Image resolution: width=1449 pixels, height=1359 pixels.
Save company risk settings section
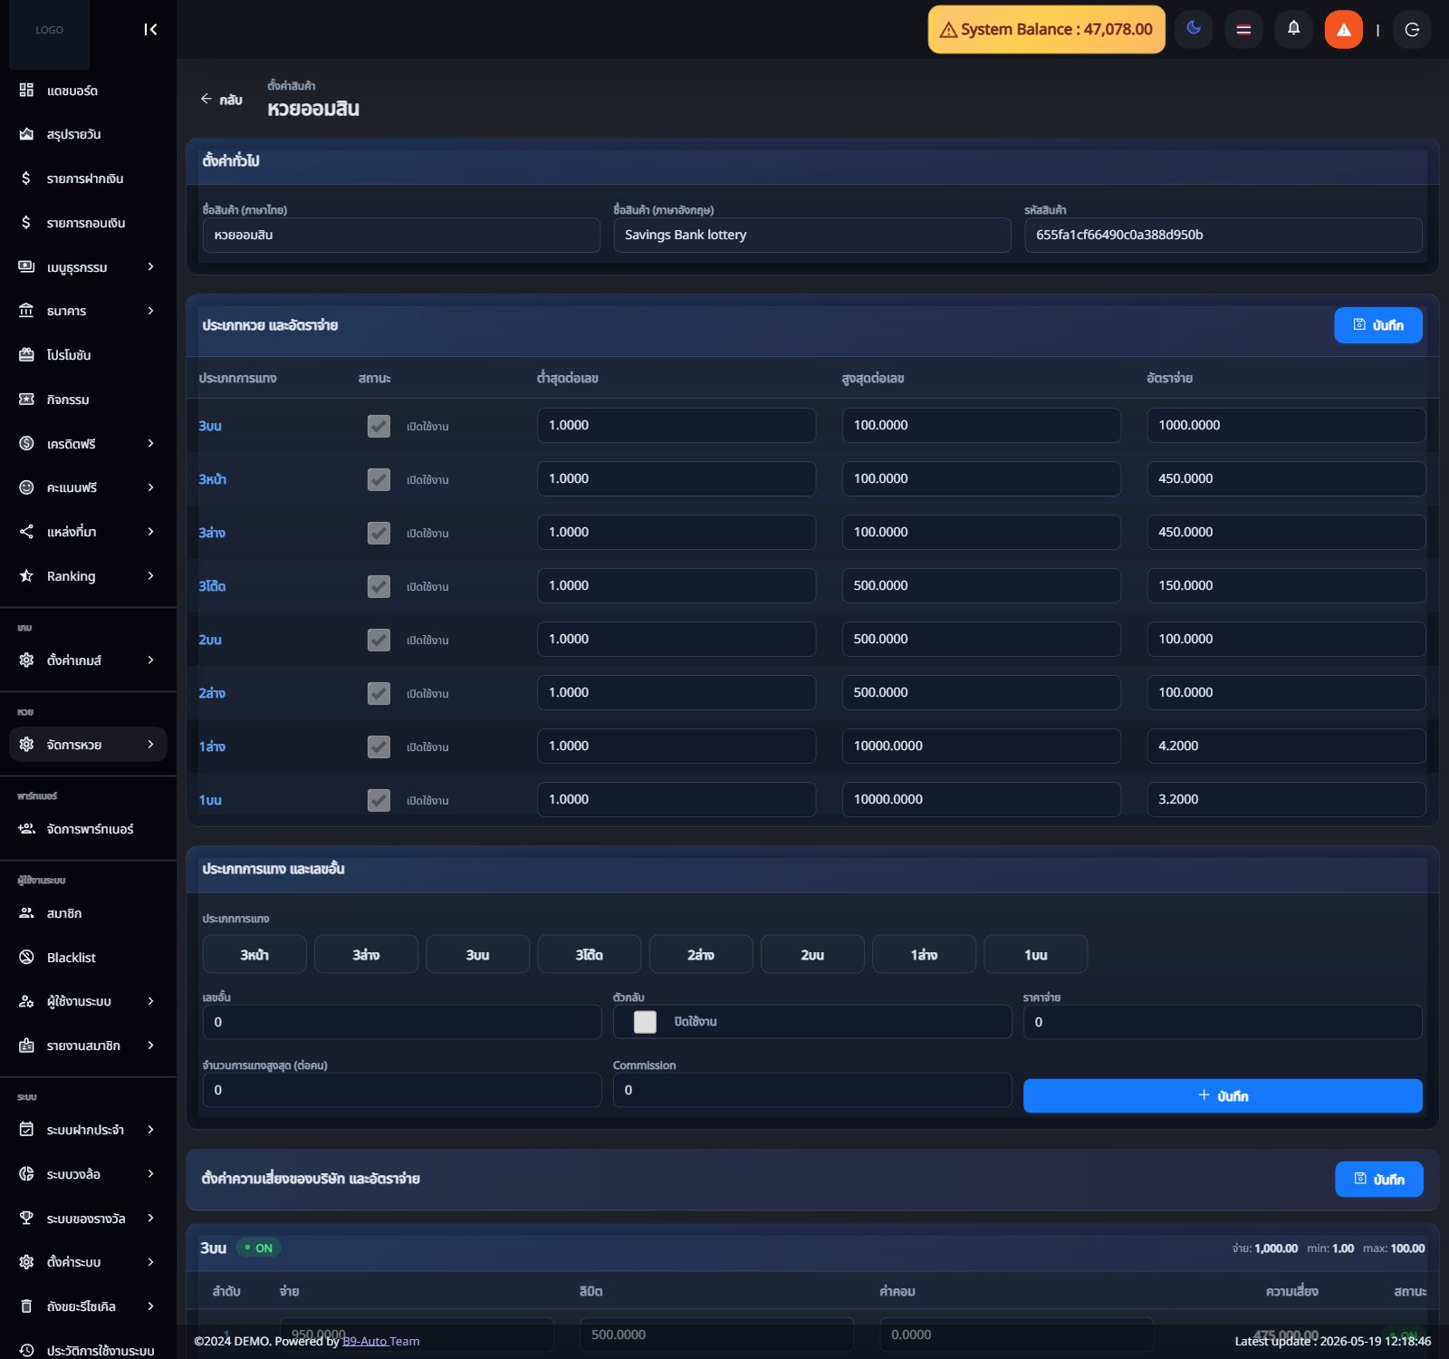click(x=1378, y=1179)
